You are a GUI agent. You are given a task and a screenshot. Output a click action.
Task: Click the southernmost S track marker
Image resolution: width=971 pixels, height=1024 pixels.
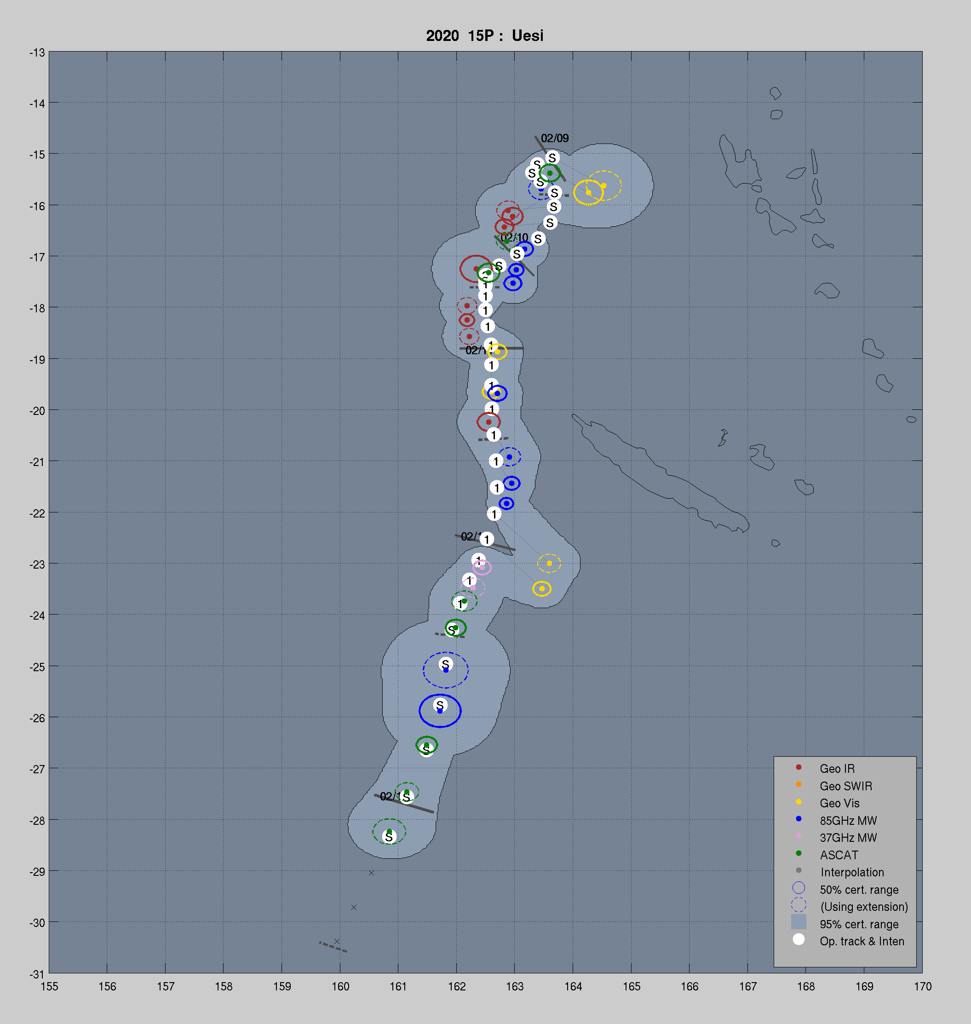coord(389,837)
